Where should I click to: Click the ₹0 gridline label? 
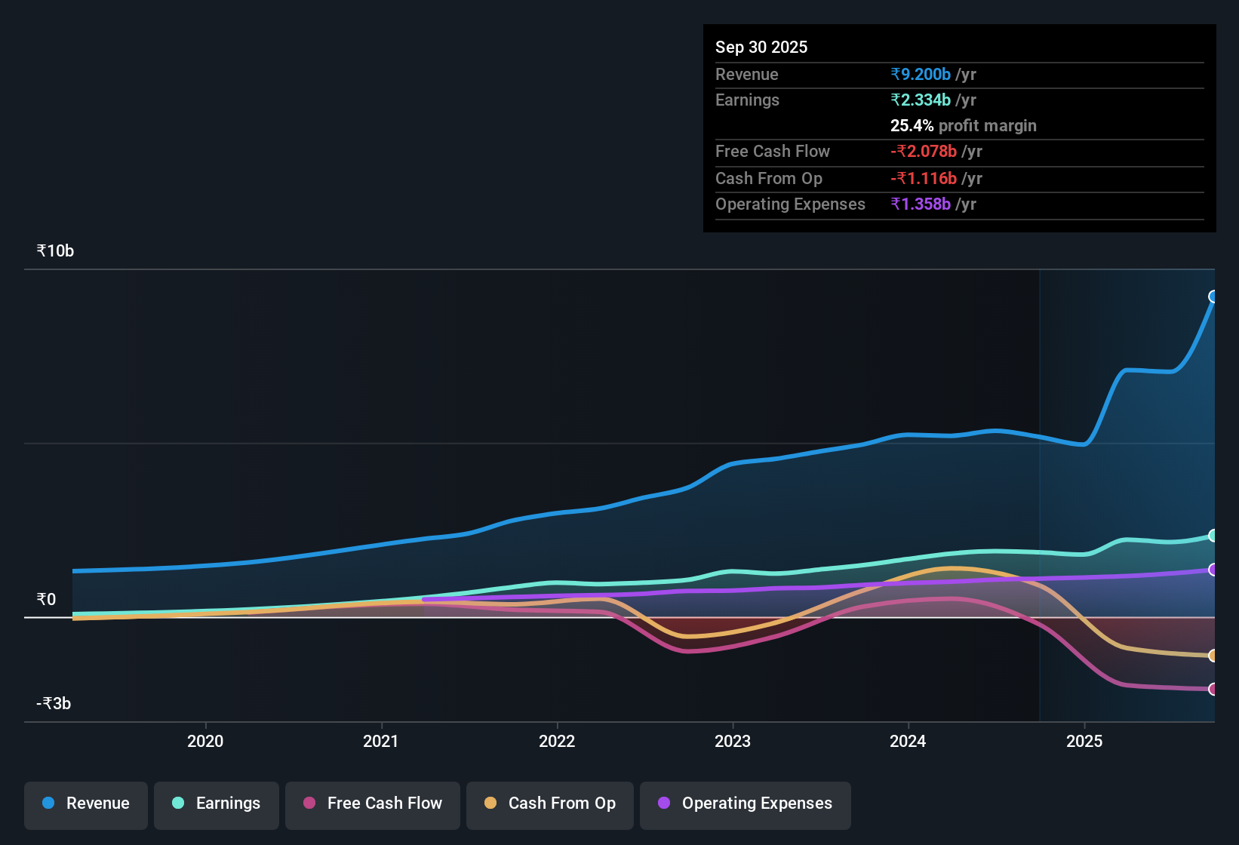(x=46, y=599)
